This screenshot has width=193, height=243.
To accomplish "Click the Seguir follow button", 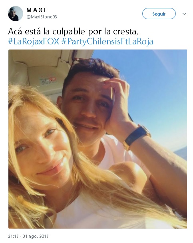I will point(159,14).
